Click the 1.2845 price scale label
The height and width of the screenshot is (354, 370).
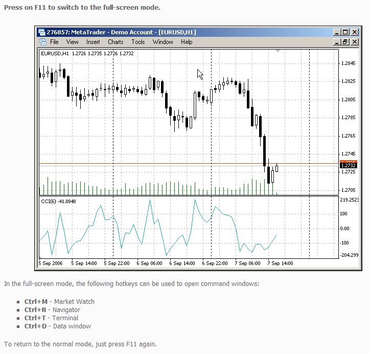pyautogui.click(x=349, y=63)
